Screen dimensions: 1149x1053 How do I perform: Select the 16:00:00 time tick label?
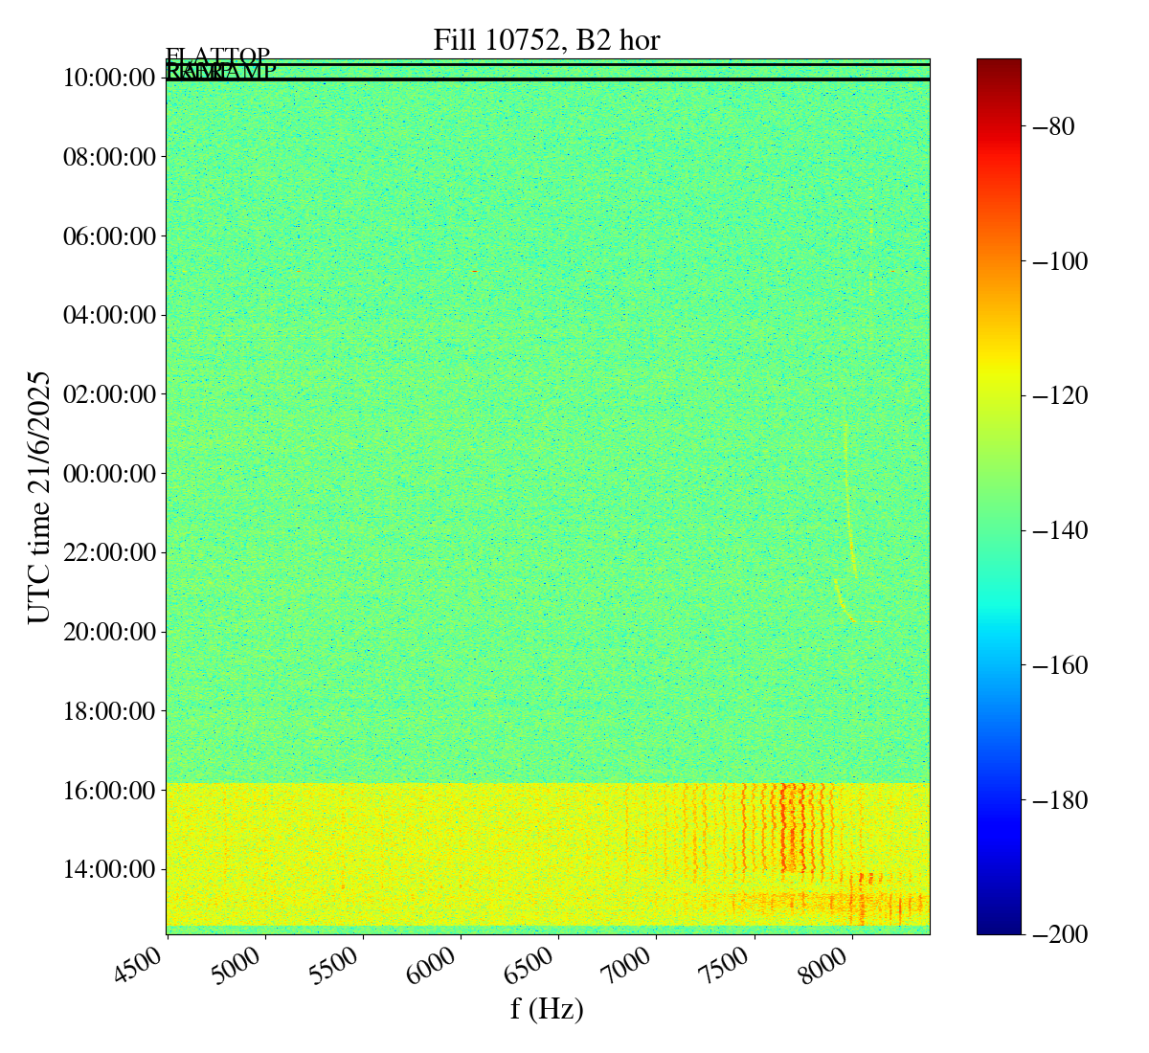109,791
